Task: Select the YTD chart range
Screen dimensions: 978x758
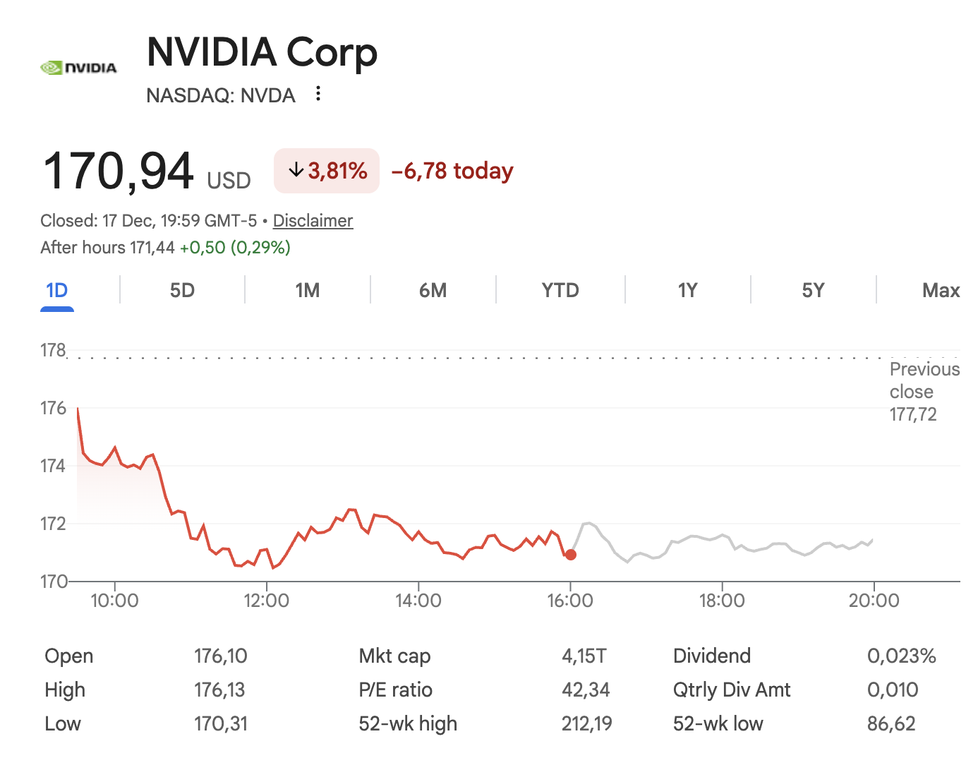Action: pyautogui.click(x=560, y=291)
